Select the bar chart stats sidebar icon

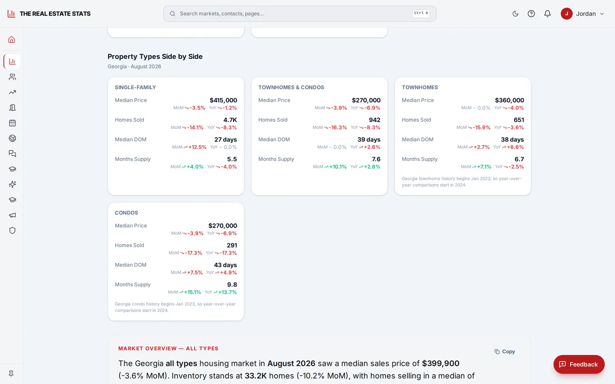click(12, 61)
